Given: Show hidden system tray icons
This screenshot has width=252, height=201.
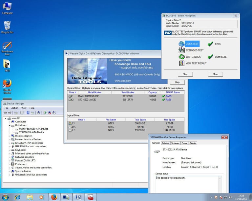Looking at the screenshot, I should 211,197.
